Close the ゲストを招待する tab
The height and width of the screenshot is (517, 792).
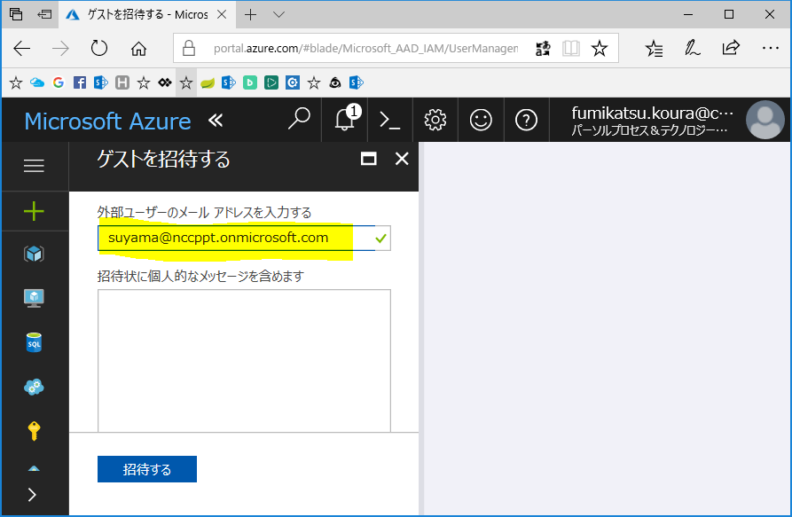point(221,15)
